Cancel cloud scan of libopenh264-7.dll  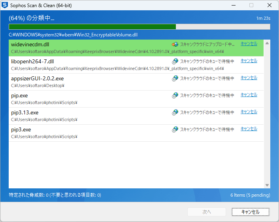pyautogui.click(x=249, y=61)
